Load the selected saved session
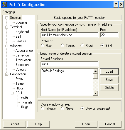This screenshot has width=125, height=130. [x=109, y=71]
